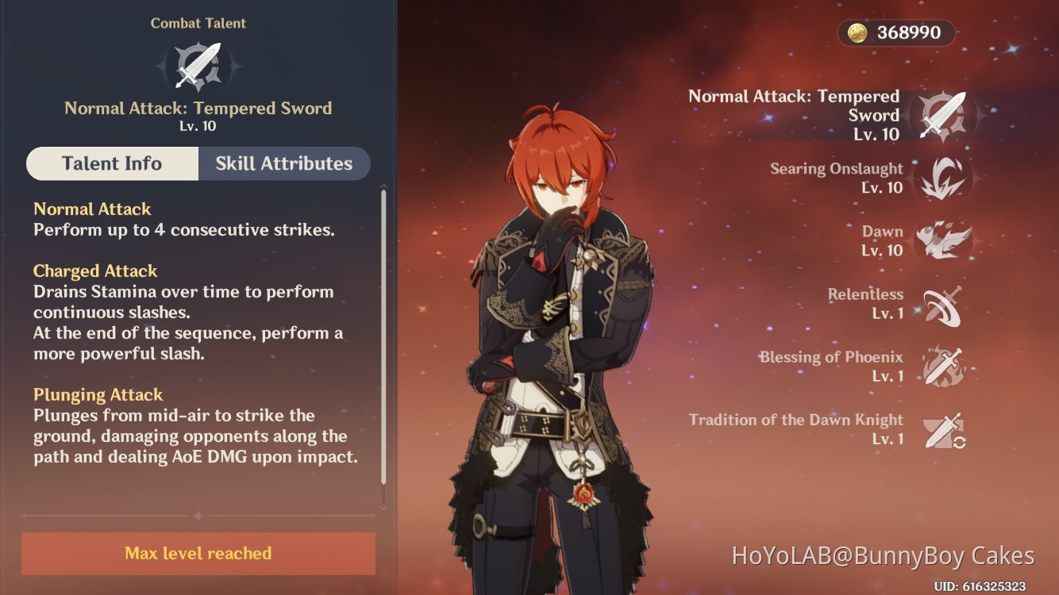Click the Max level reached button
Image resolution: width=1059 pixels, height=595 pixels.
(198, 554)
